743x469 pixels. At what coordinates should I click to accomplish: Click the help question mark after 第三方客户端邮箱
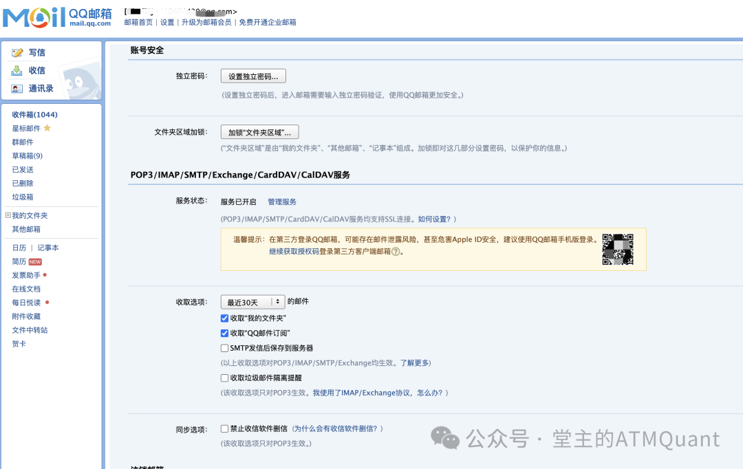point(396,252)
